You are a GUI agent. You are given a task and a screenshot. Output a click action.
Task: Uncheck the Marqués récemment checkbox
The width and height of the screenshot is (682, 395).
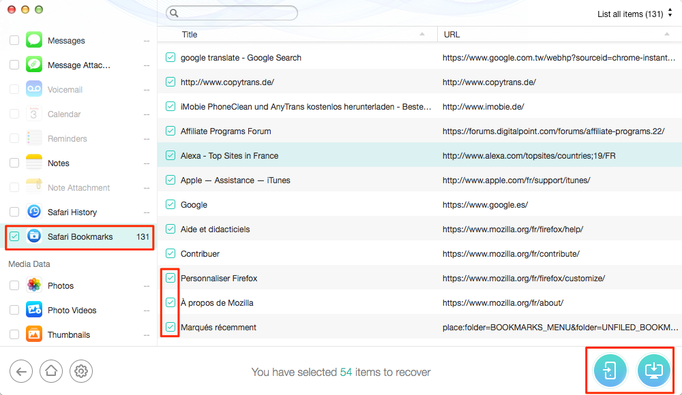[170, 327]
